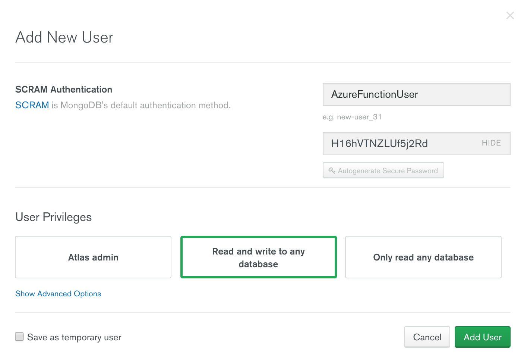Click the Add New User heading
The image size is (524, 356).
pos(64,37)
